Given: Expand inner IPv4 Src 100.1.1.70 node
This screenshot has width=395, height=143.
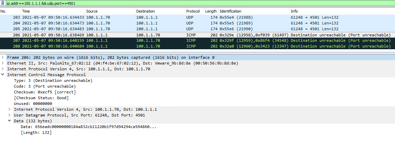Looking at the screenshot, I should tap(9, 109).
